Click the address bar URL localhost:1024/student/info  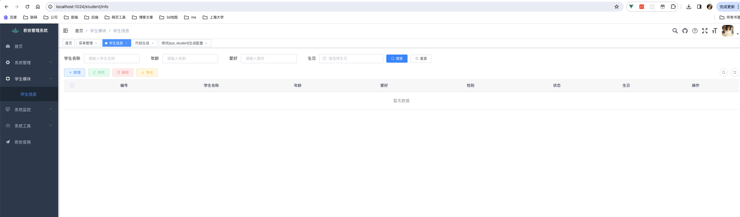[82, 7]
